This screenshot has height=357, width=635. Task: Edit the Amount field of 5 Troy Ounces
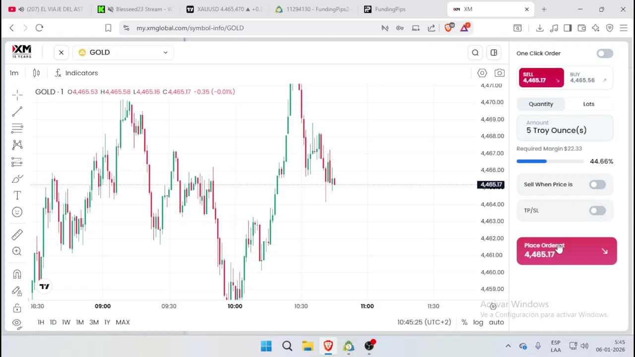coord(565,127)
